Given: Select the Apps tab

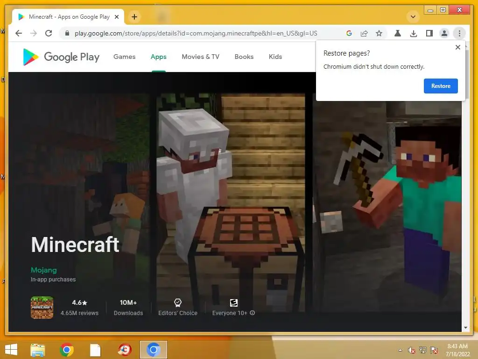Looking at the screenshot, I should (x=159, y=57).
